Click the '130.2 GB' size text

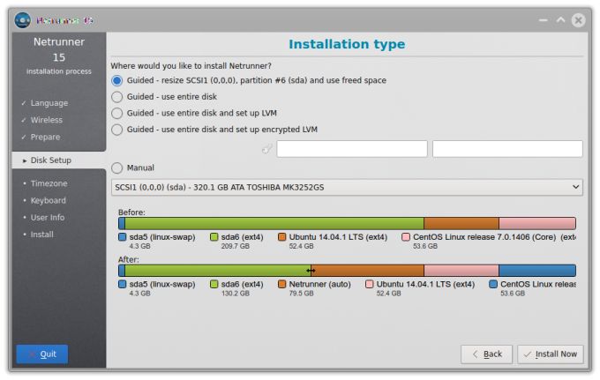pos(236,294)
